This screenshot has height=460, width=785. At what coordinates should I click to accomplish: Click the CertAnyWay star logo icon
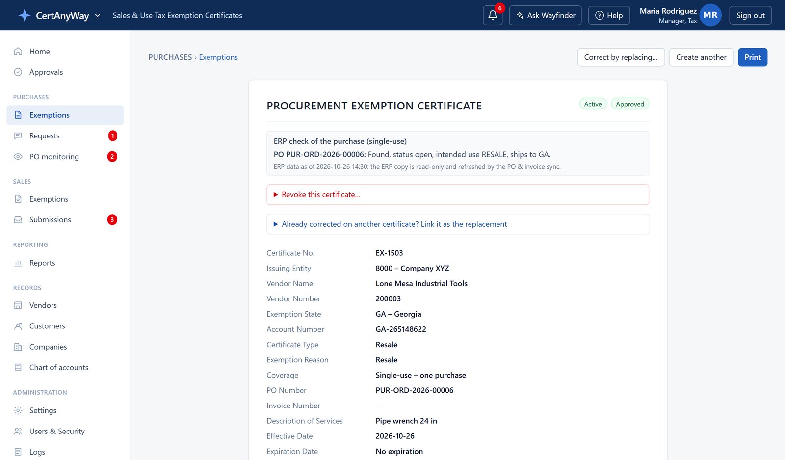tap(25, 15)
